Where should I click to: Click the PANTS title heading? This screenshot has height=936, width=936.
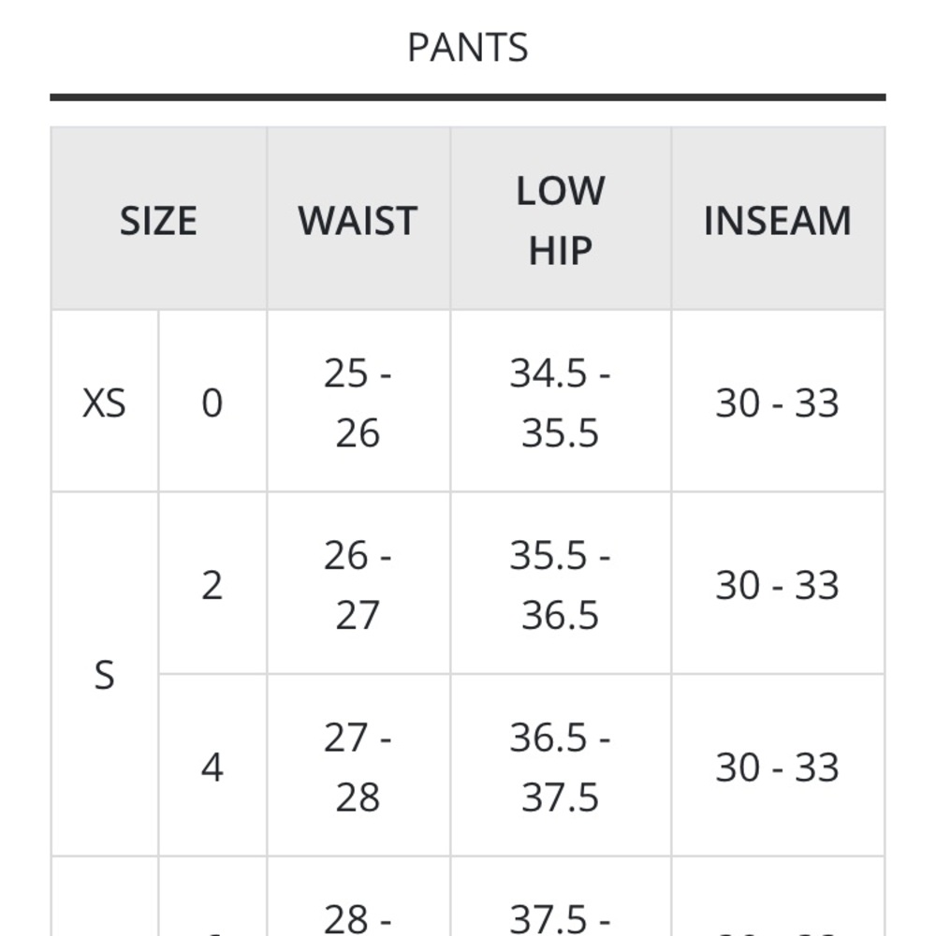pos(467,47)
